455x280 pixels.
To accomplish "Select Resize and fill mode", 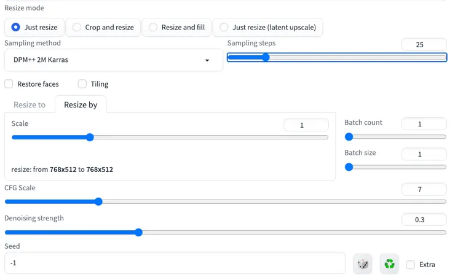I will point(153,27).
